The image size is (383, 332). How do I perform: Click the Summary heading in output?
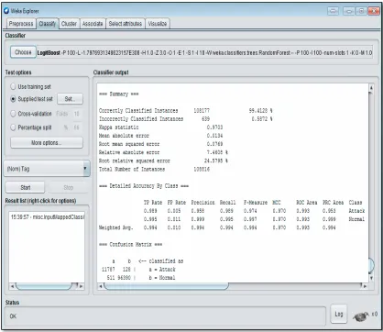click(x=118, y=94)
